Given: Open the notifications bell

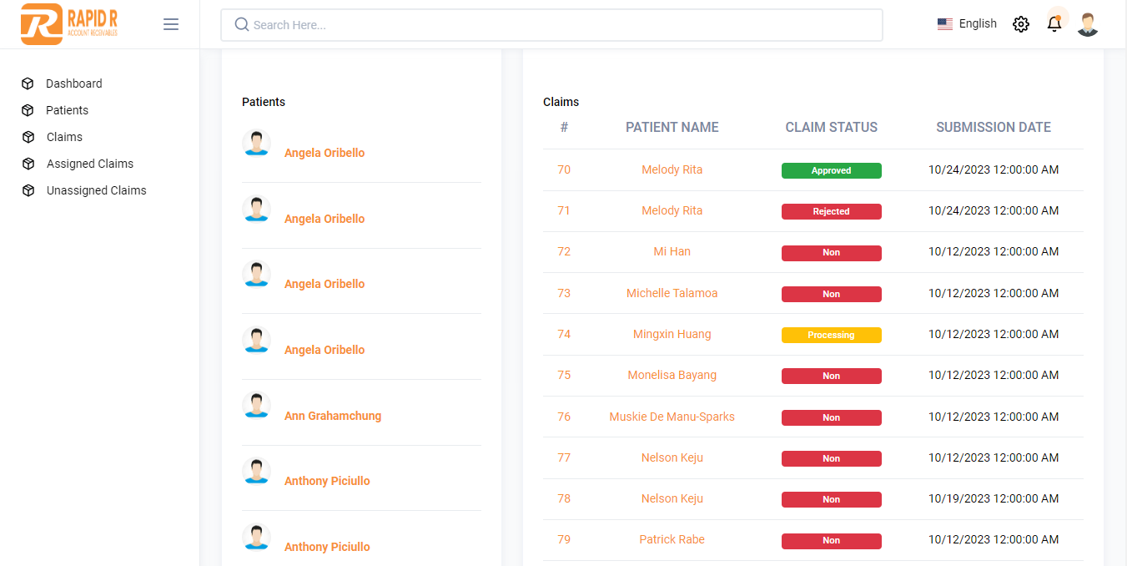Looking at the screenshot, I should pos(1054,24).
